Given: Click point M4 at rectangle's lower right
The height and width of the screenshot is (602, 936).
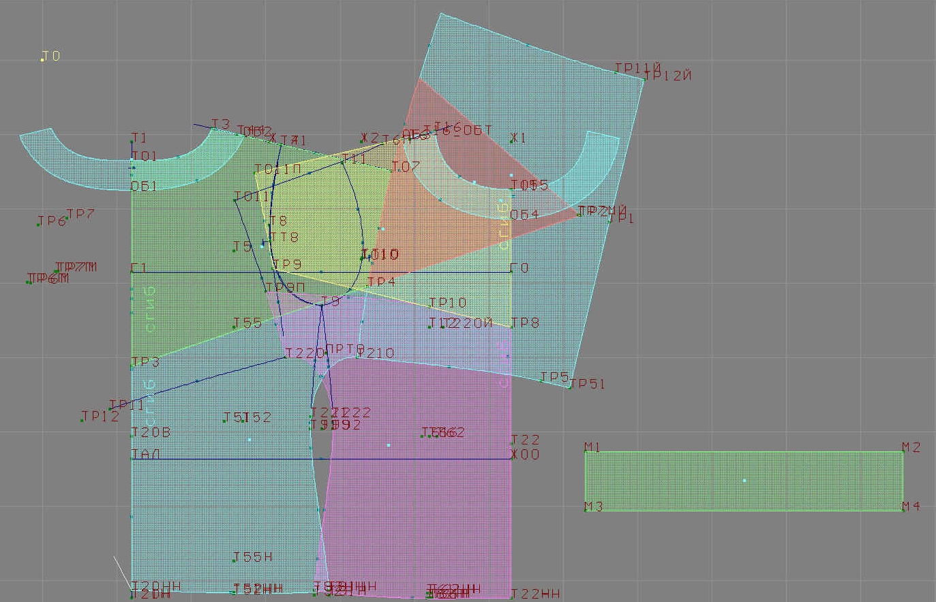Looking at the screenshot, I should 903,510.
